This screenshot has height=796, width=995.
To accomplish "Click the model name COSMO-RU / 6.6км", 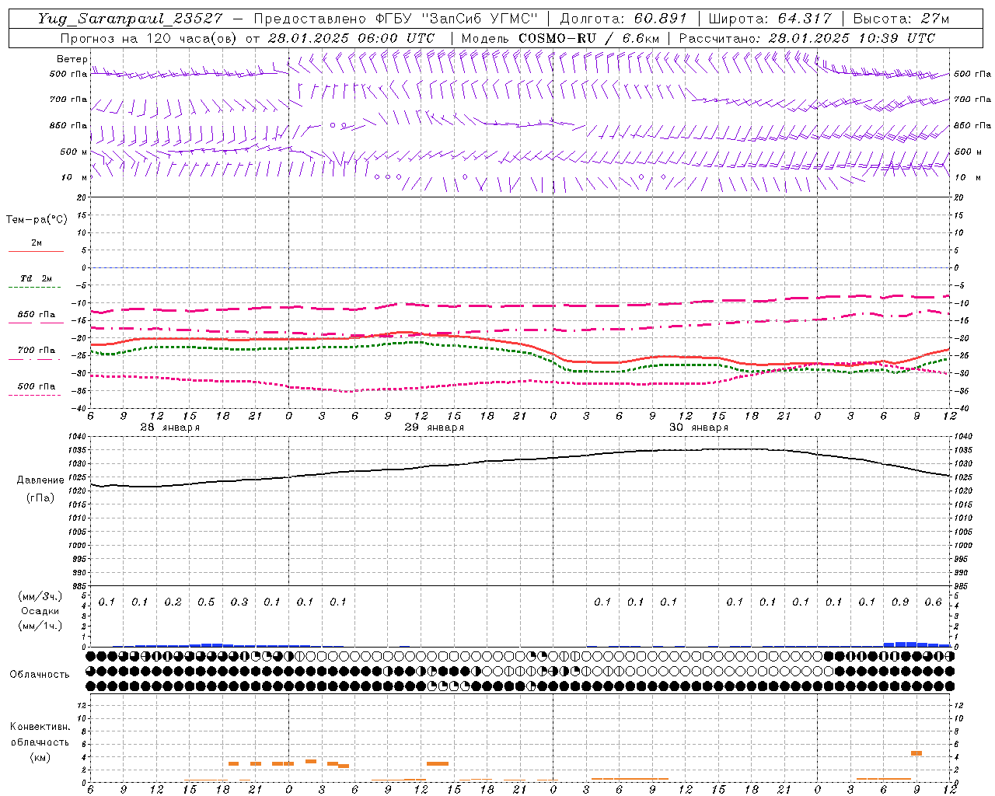I will point(588,38).
